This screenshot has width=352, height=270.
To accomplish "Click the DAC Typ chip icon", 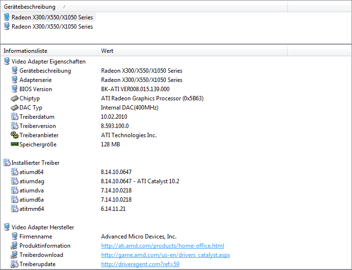I will (x=15, y=108).
